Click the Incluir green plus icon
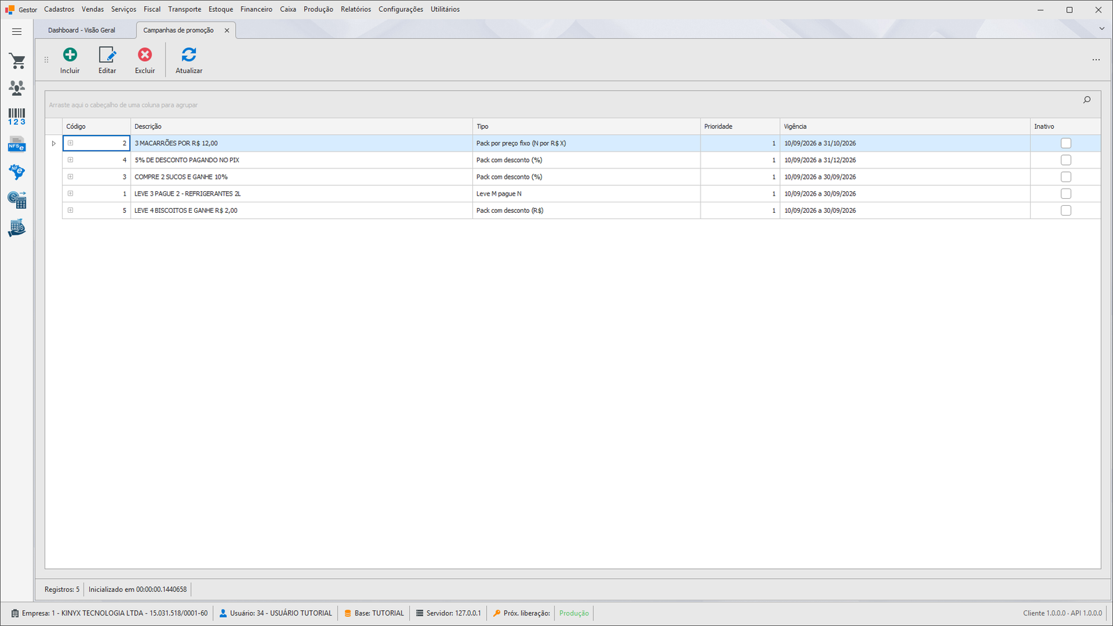 coord(70,54)
